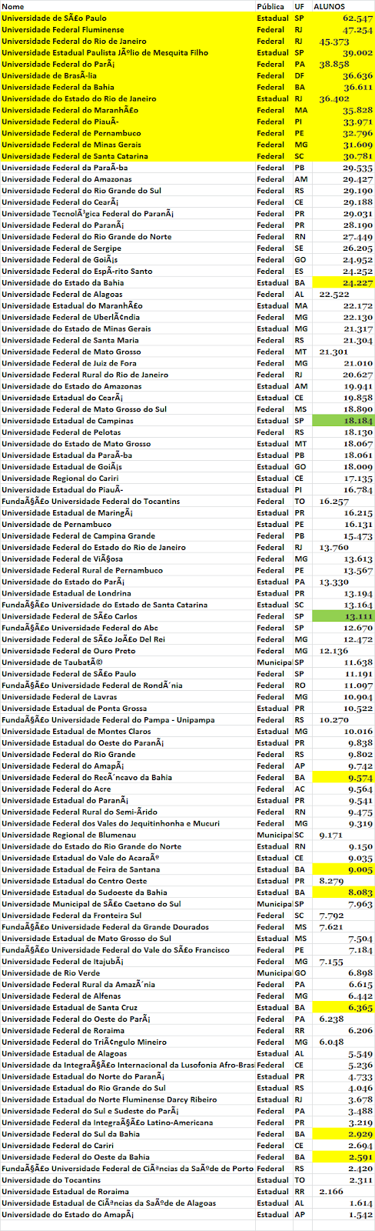
Task: Click "Universidade Estadual de Santa Cruz"
Action: click(x=69, y=1009)
